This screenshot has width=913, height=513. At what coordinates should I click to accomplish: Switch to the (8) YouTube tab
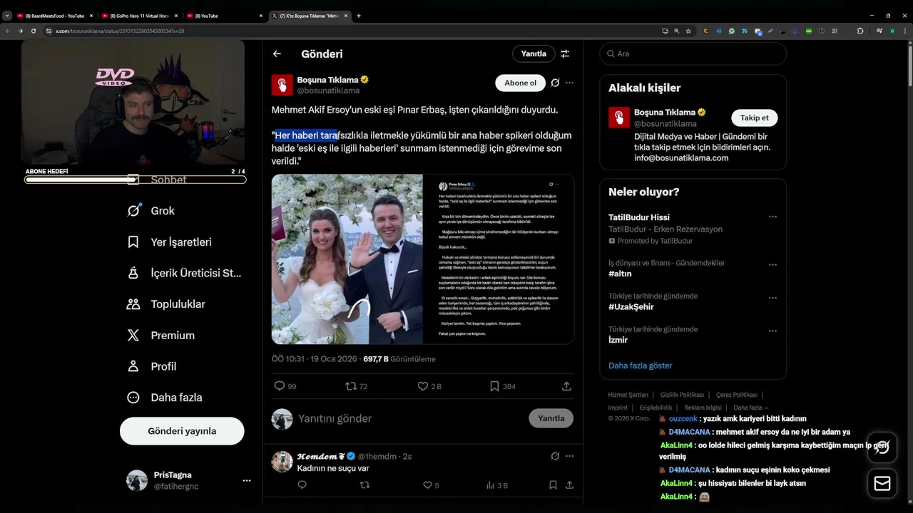tap(224, 16)
